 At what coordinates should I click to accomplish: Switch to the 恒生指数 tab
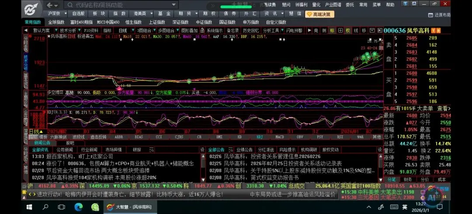(133, 22)
